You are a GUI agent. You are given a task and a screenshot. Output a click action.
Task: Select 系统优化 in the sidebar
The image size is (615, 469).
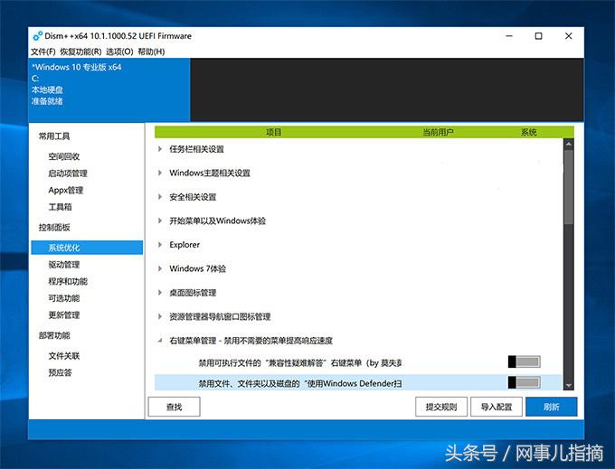(x=87, y=248)
